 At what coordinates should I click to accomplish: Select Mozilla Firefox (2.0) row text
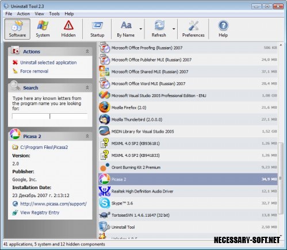click(x=129, y=107)
